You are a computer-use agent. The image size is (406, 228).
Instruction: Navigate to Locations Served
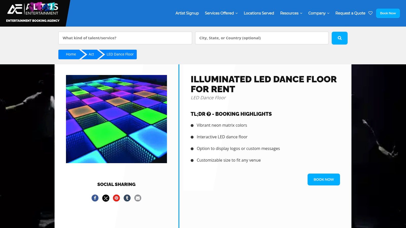tap(259, 13)
